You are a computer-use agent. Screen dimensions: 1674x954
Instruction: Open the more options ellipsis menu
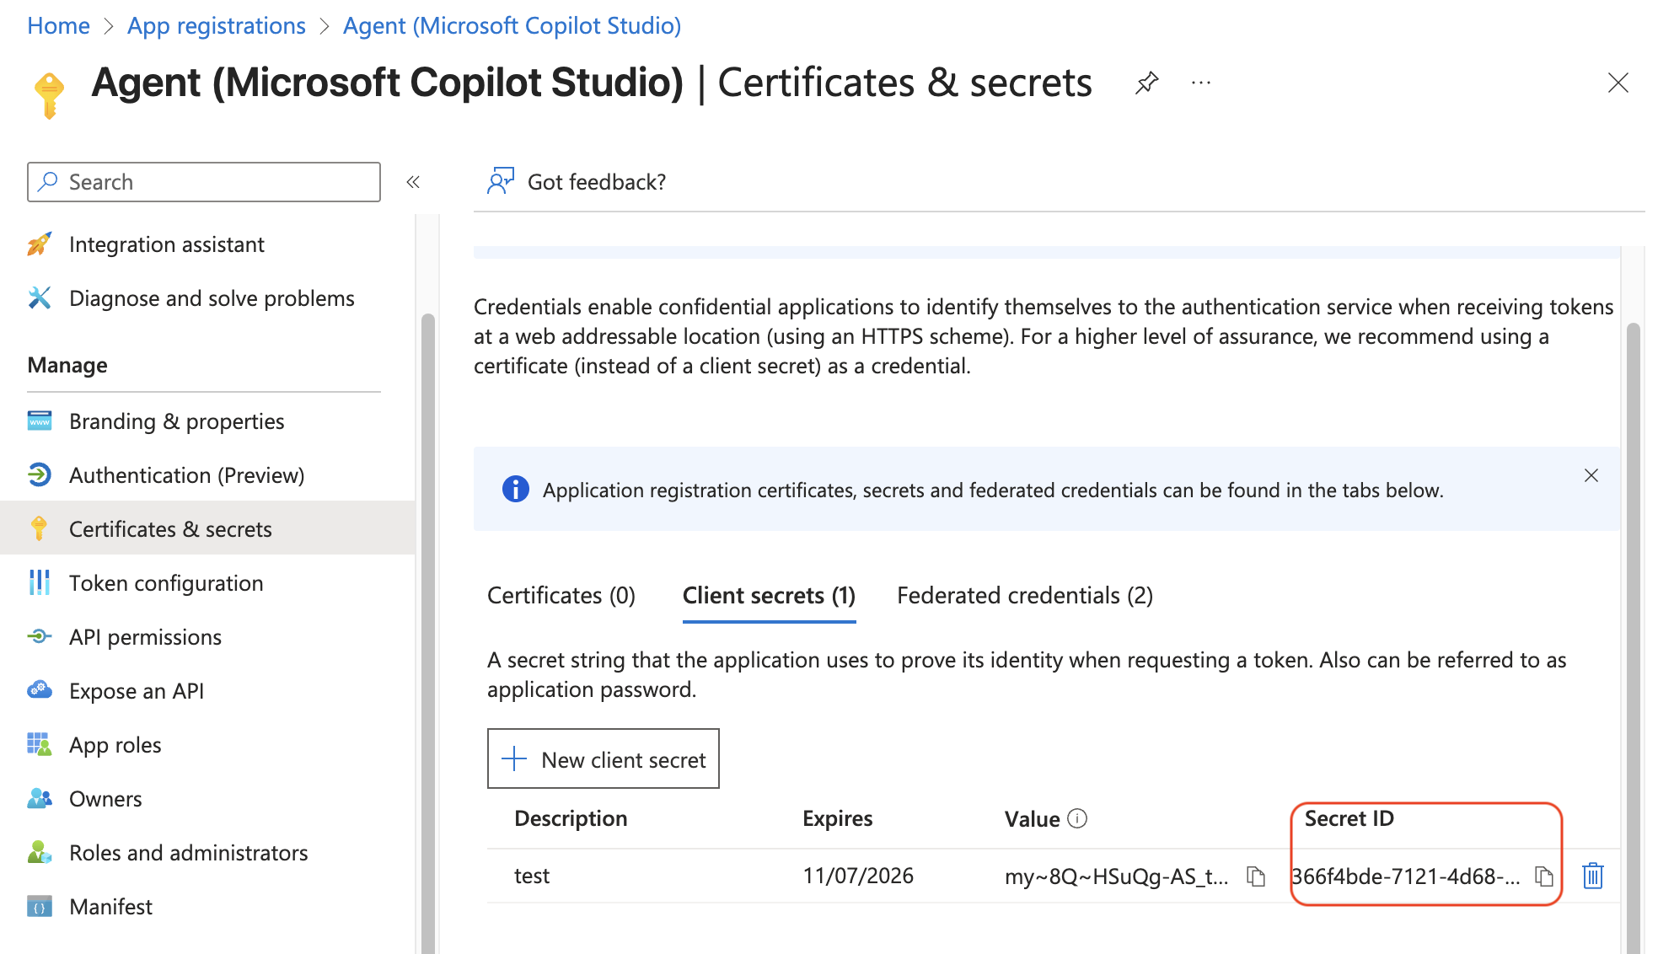click(x=1201, y=83)
